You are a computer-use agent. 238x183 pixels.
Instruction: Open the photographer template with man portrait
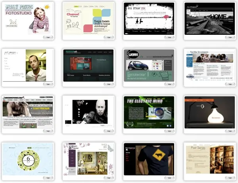(x=28, y=65)
